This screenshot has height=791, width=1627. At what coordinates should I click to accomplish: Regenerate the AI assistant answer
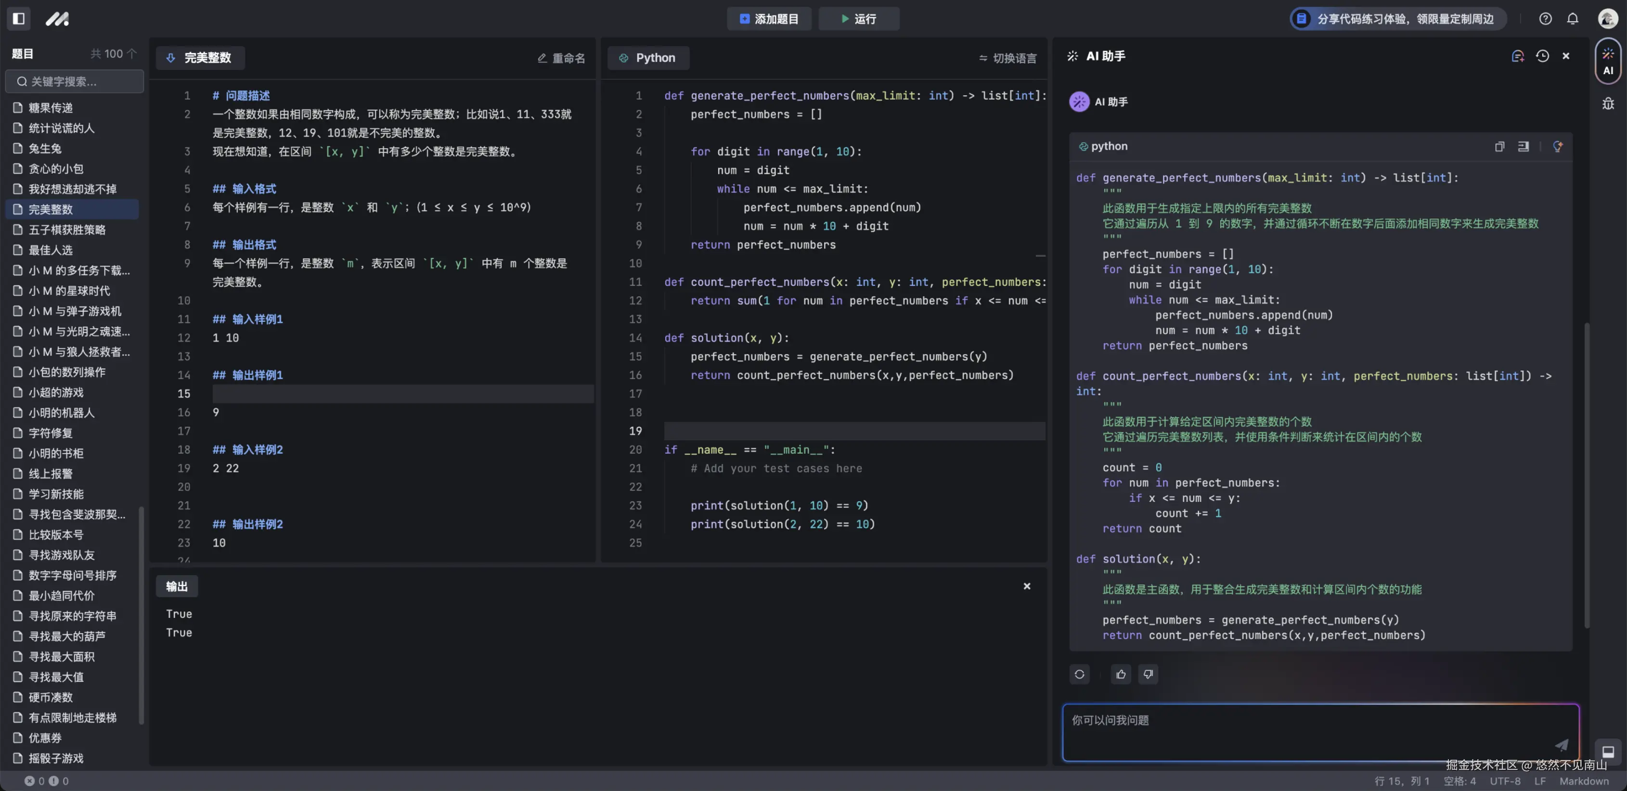[1079, 674]
